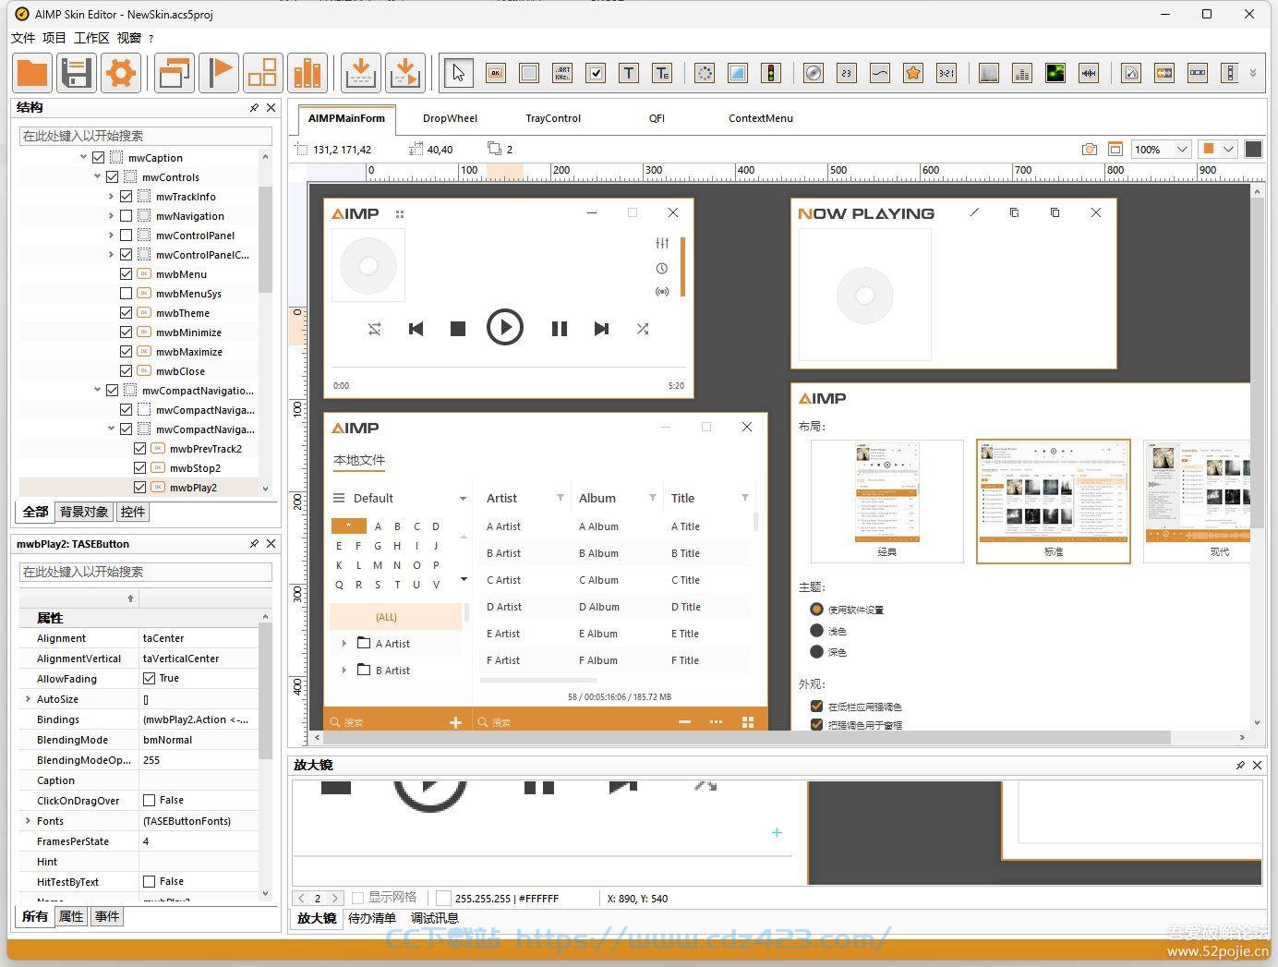Enable the mwNavigation checkbox
The image size is (1278, 967).
pyautogui.click(x=127, y=216)
